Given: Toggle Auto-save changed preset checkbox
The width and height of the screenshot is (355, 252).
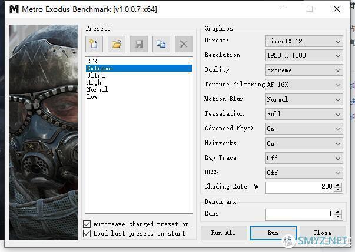Looking at the screenshot, I should (87, 224).
